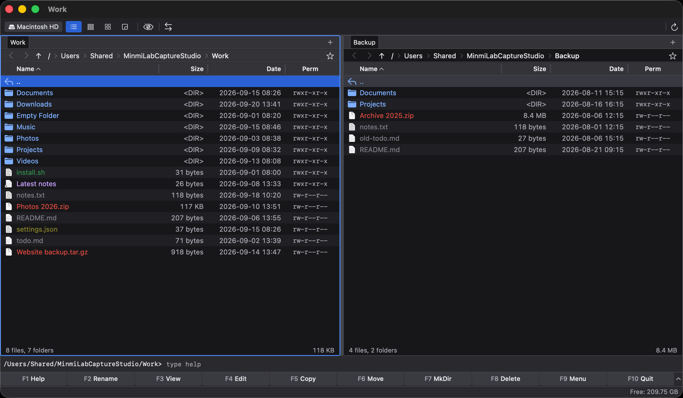The height and width of the screenshot is (398, 683).
Task: Click the F10 Quit button
Action: point(640,379)
